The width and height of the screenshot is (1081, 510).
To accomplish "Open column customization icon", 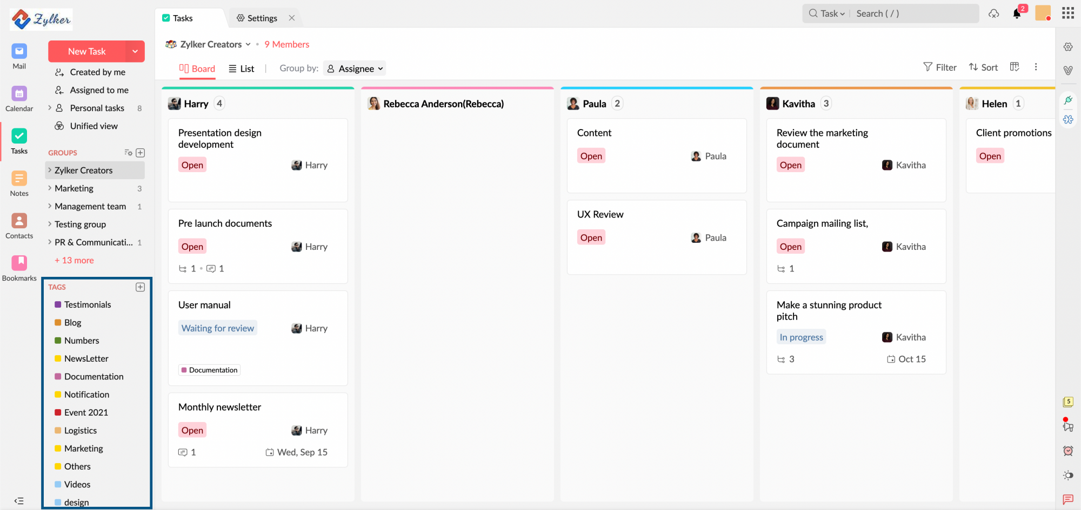I will (x=1015, y=67).
